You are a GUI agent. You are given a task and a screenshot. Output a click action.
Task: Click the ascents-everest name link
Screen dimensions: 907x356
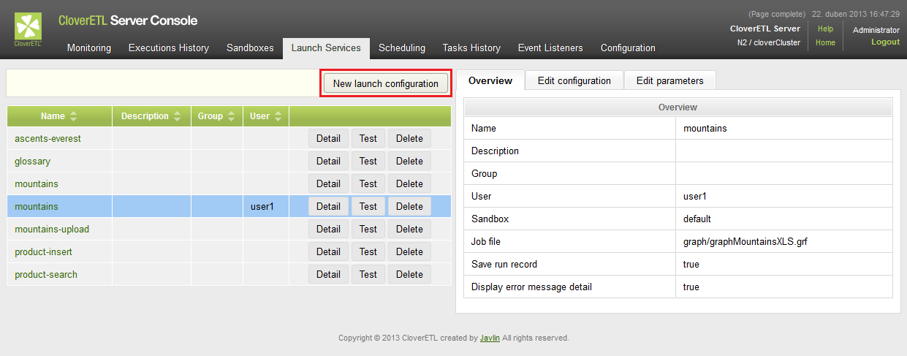(x=48, y=138)
